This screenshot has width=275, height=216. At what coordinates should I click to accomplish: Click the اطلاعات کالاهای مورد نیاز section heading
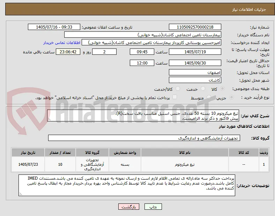pos(244,126)
